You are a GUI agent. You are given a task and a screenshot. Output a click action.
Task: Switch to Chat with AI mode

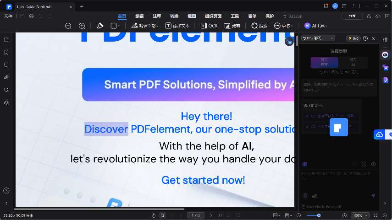tap(353, 62)
